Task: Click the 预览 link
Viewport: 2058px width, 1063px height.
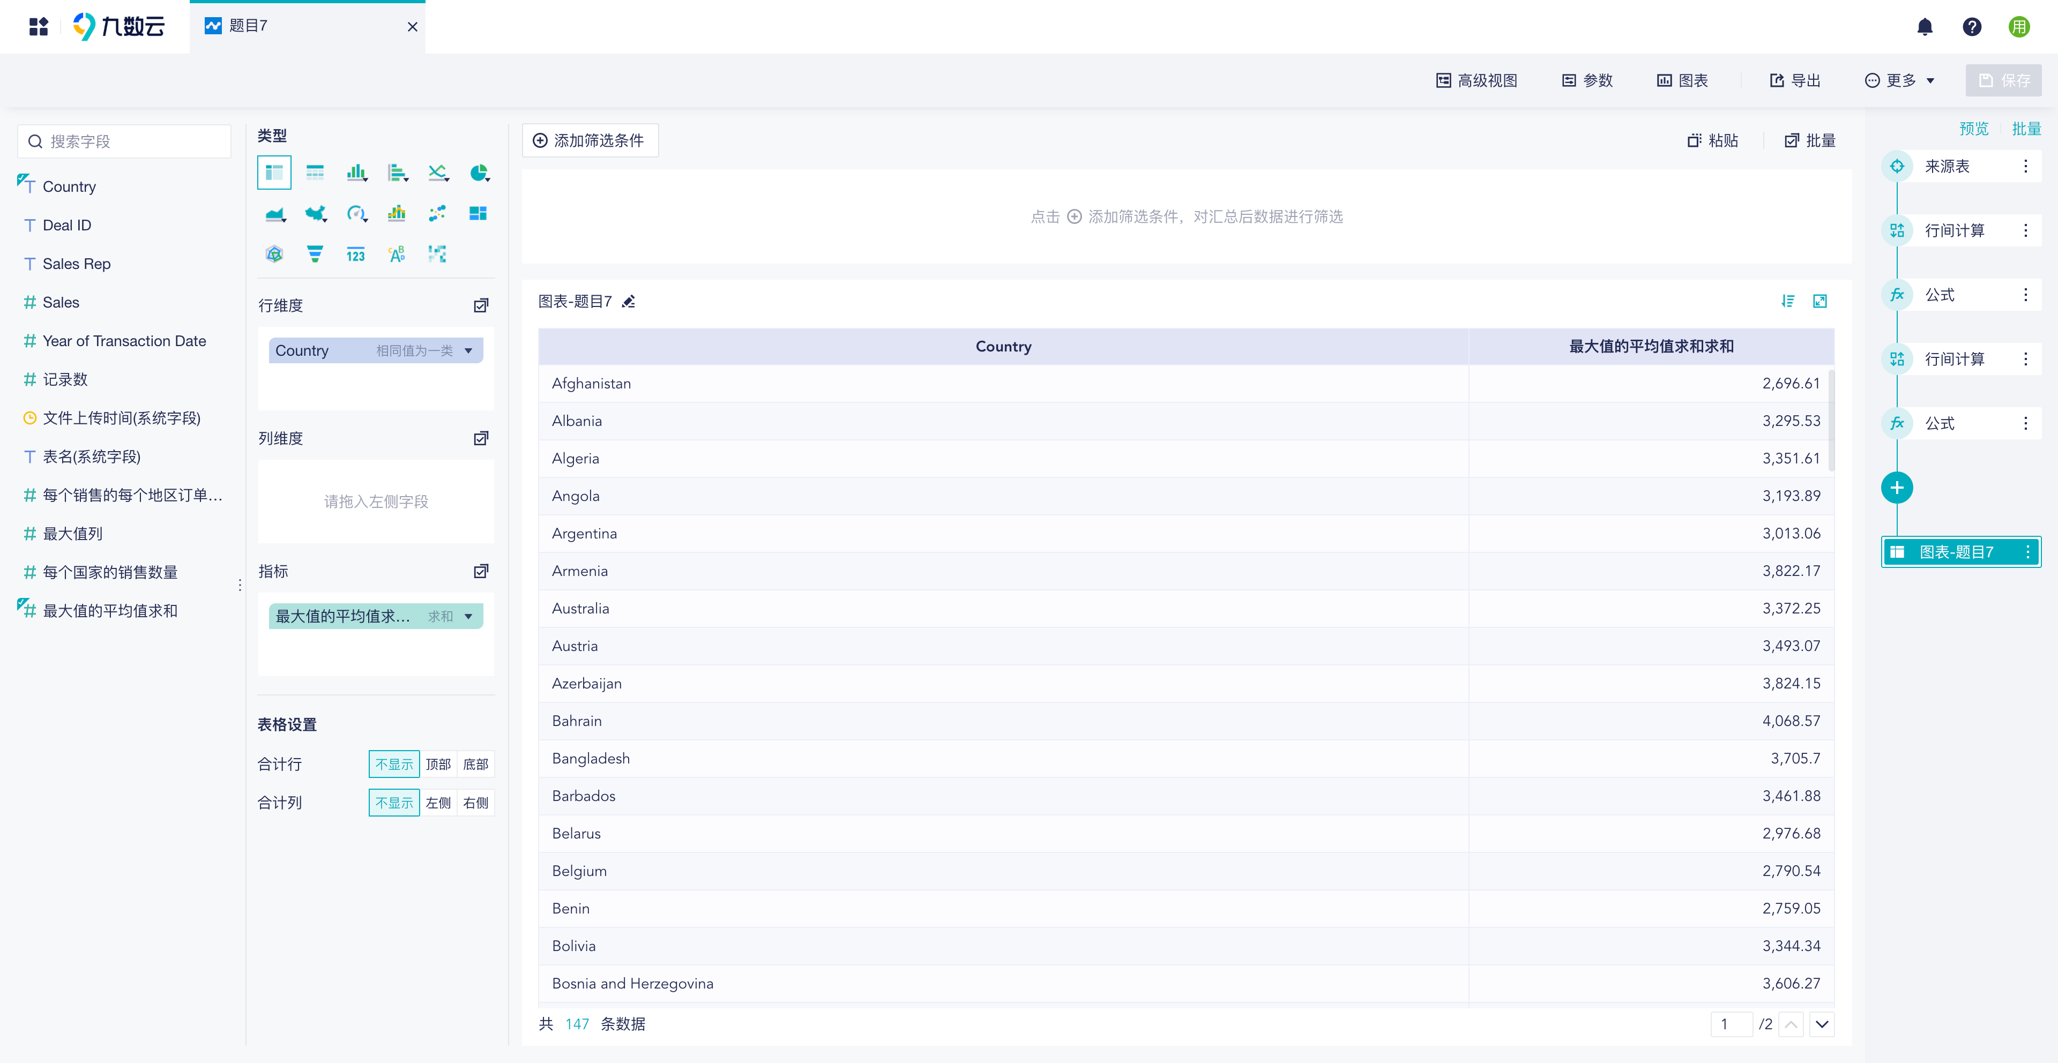Action: (1974, 129)
